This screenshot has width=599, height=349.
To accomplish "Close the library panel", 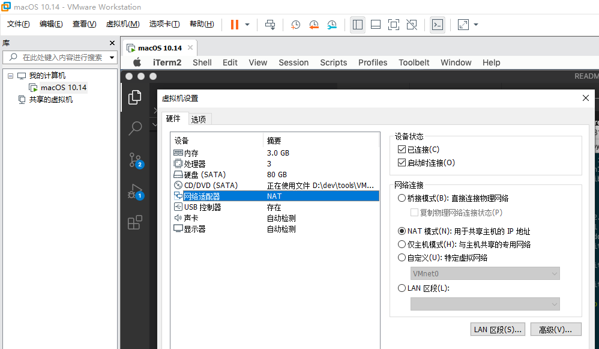I will point(112,43).
